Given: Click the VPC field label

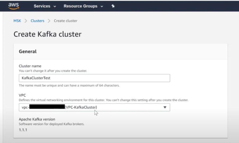Looking at the screenshot, I should (x=22, y=95).
